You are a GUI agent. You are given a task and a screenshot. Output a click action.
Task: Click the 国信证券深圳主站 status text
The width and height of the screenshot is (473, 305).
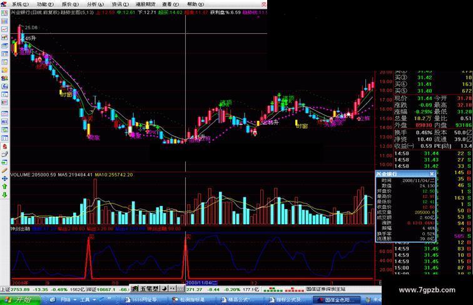[x=326, y=289]
